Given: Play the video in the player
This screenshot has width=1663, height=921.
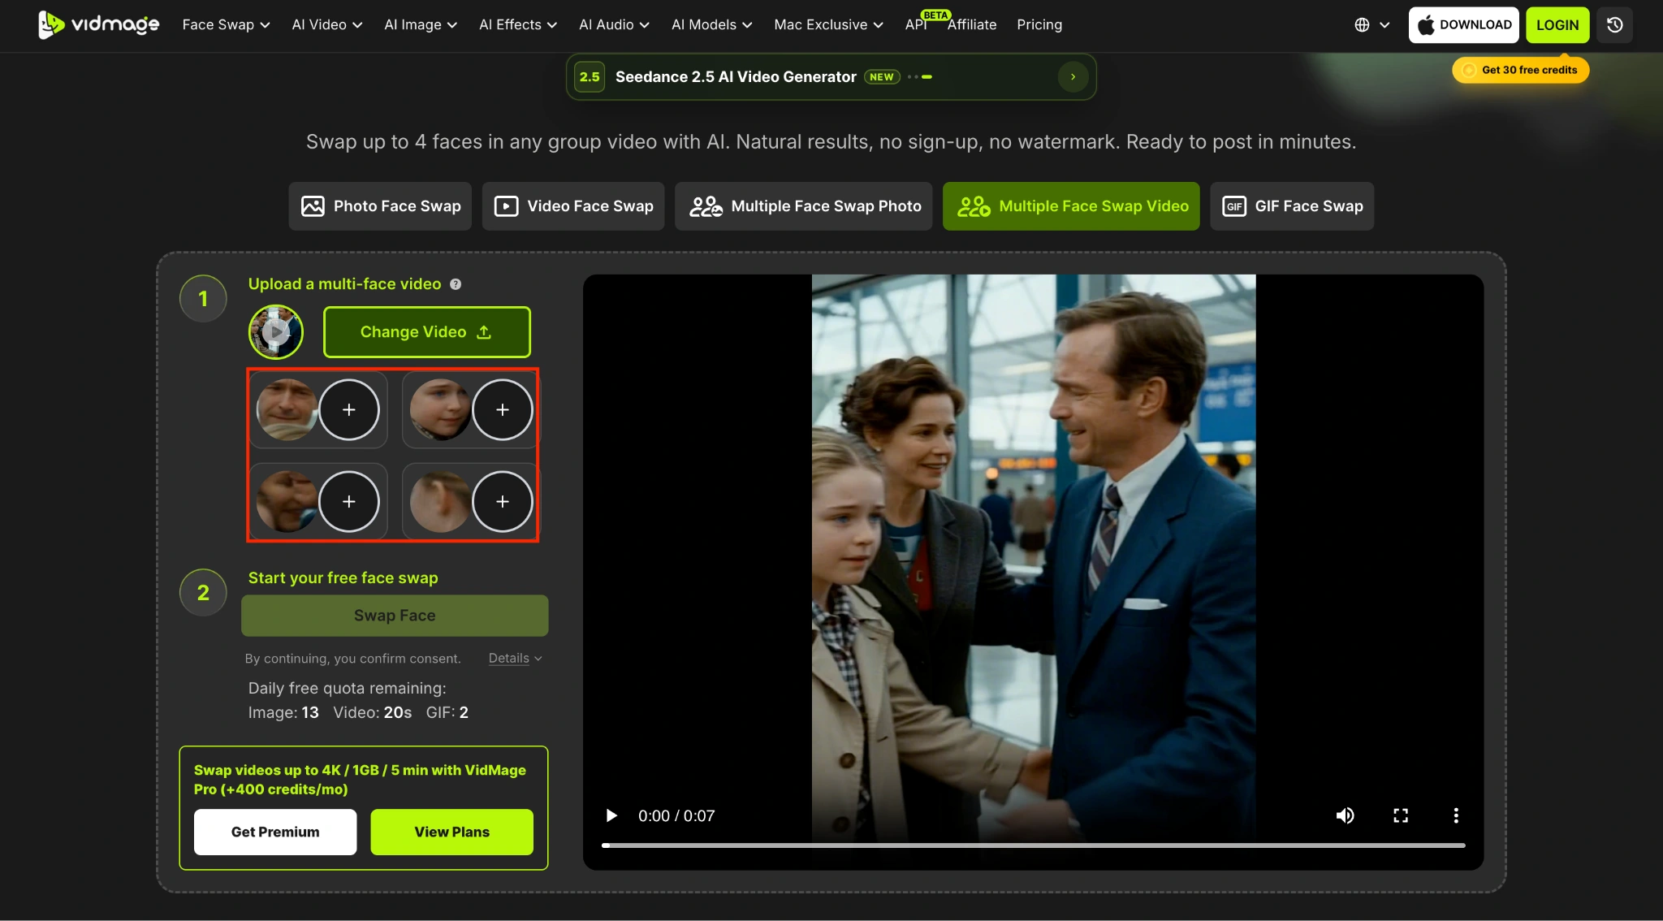Looking at the screenshot, I should [611, 815].
